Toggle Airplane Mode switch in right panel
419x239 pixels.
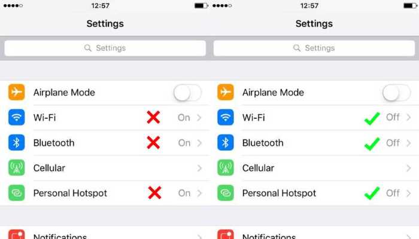396,93
